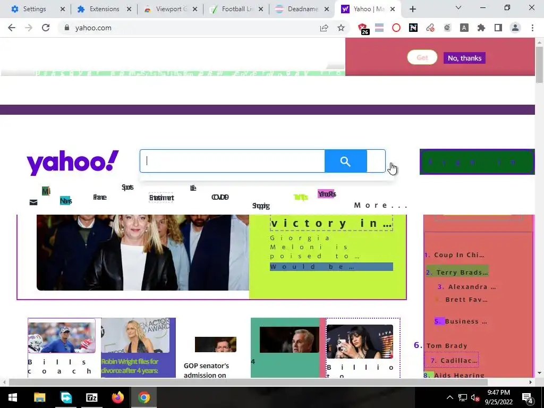Switch to the Extensions tab
The height and width of the screenshot is (408, 544).
pos(104,9)
